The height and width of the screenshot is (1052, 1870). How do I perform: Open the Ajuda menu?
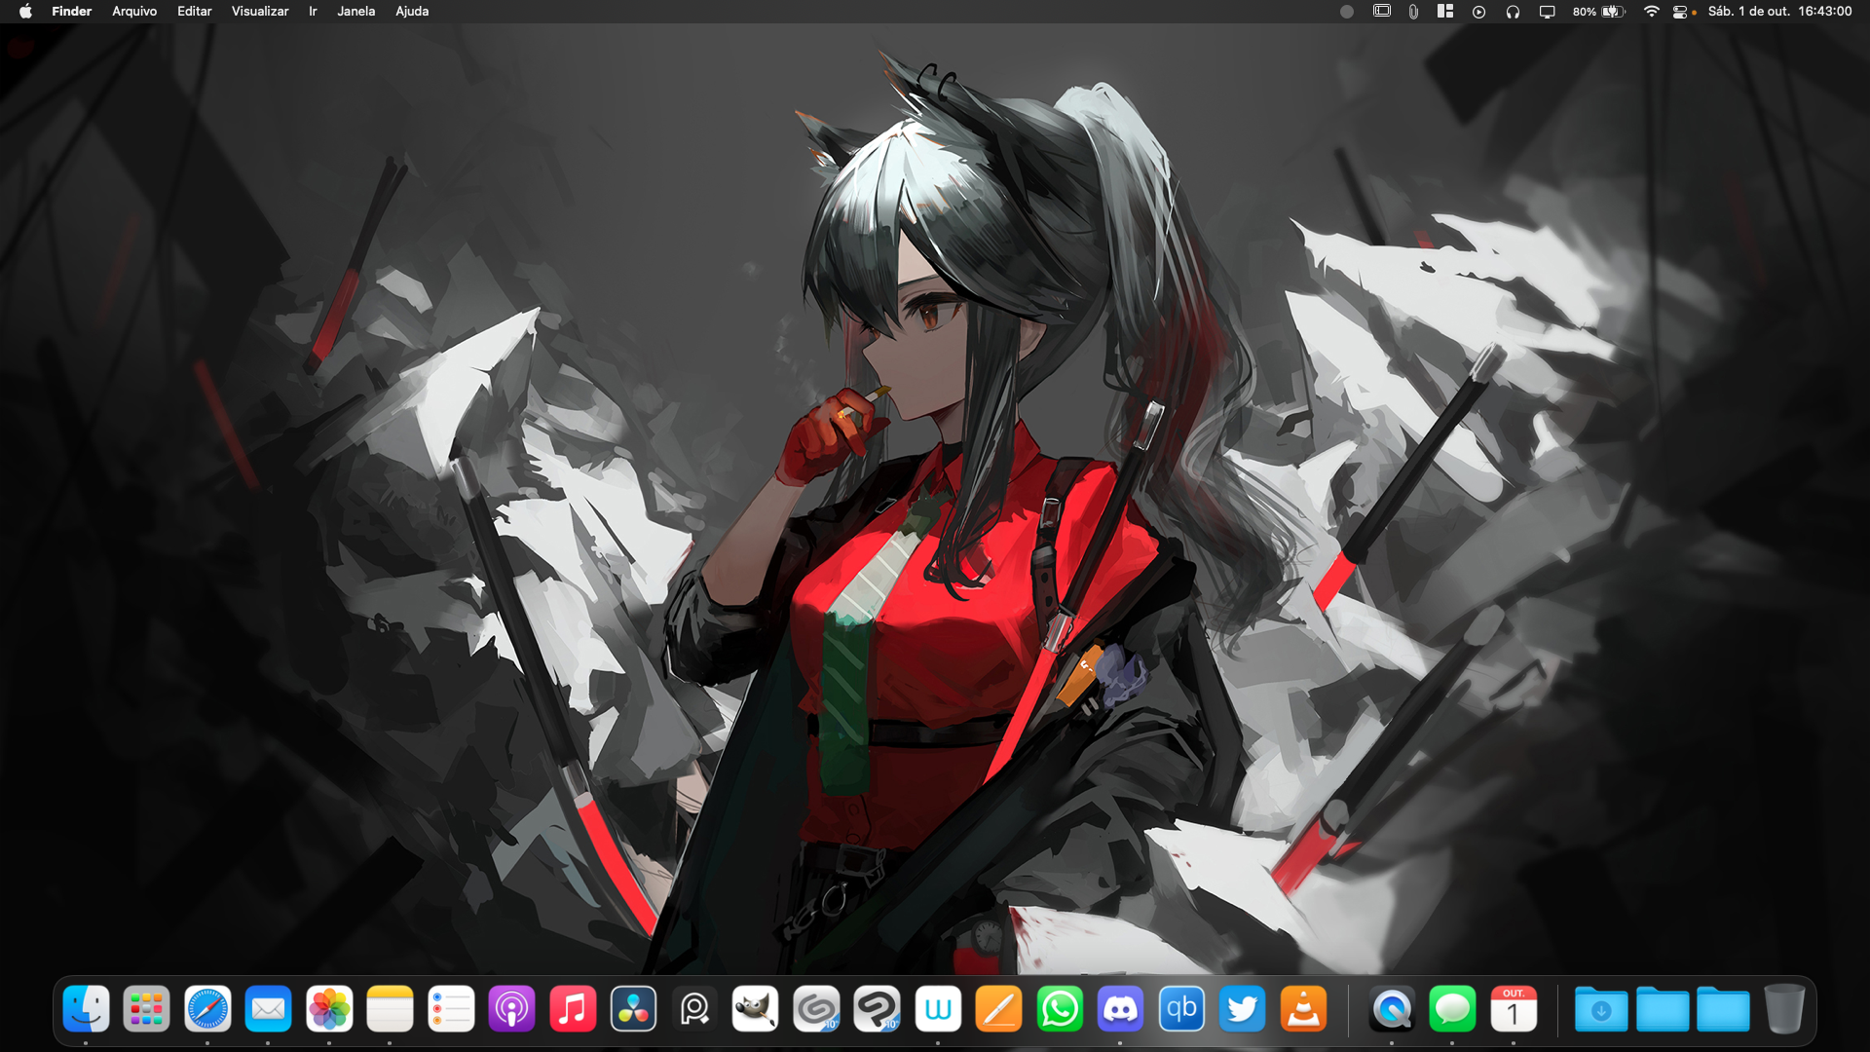pyautogui.click(x=412, y=12)
